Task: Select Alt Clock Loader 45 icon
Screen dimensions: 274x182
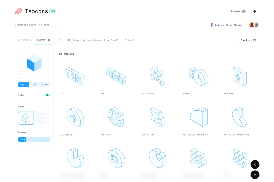Action: pos(199,117)
